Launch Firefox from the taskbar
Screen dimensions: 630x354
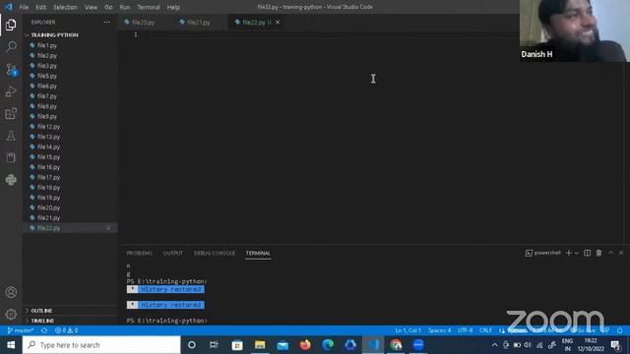(305, 345)
